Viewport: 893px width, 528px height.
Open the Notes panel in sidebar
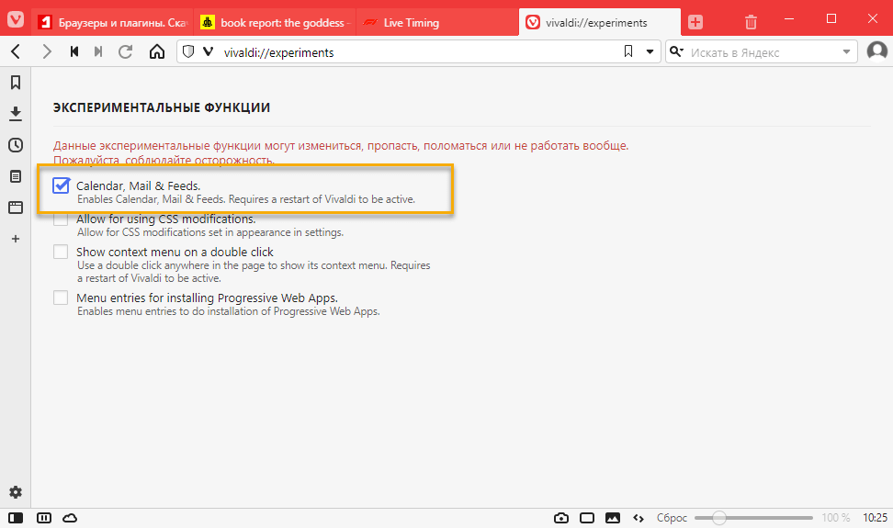(16, 176)
